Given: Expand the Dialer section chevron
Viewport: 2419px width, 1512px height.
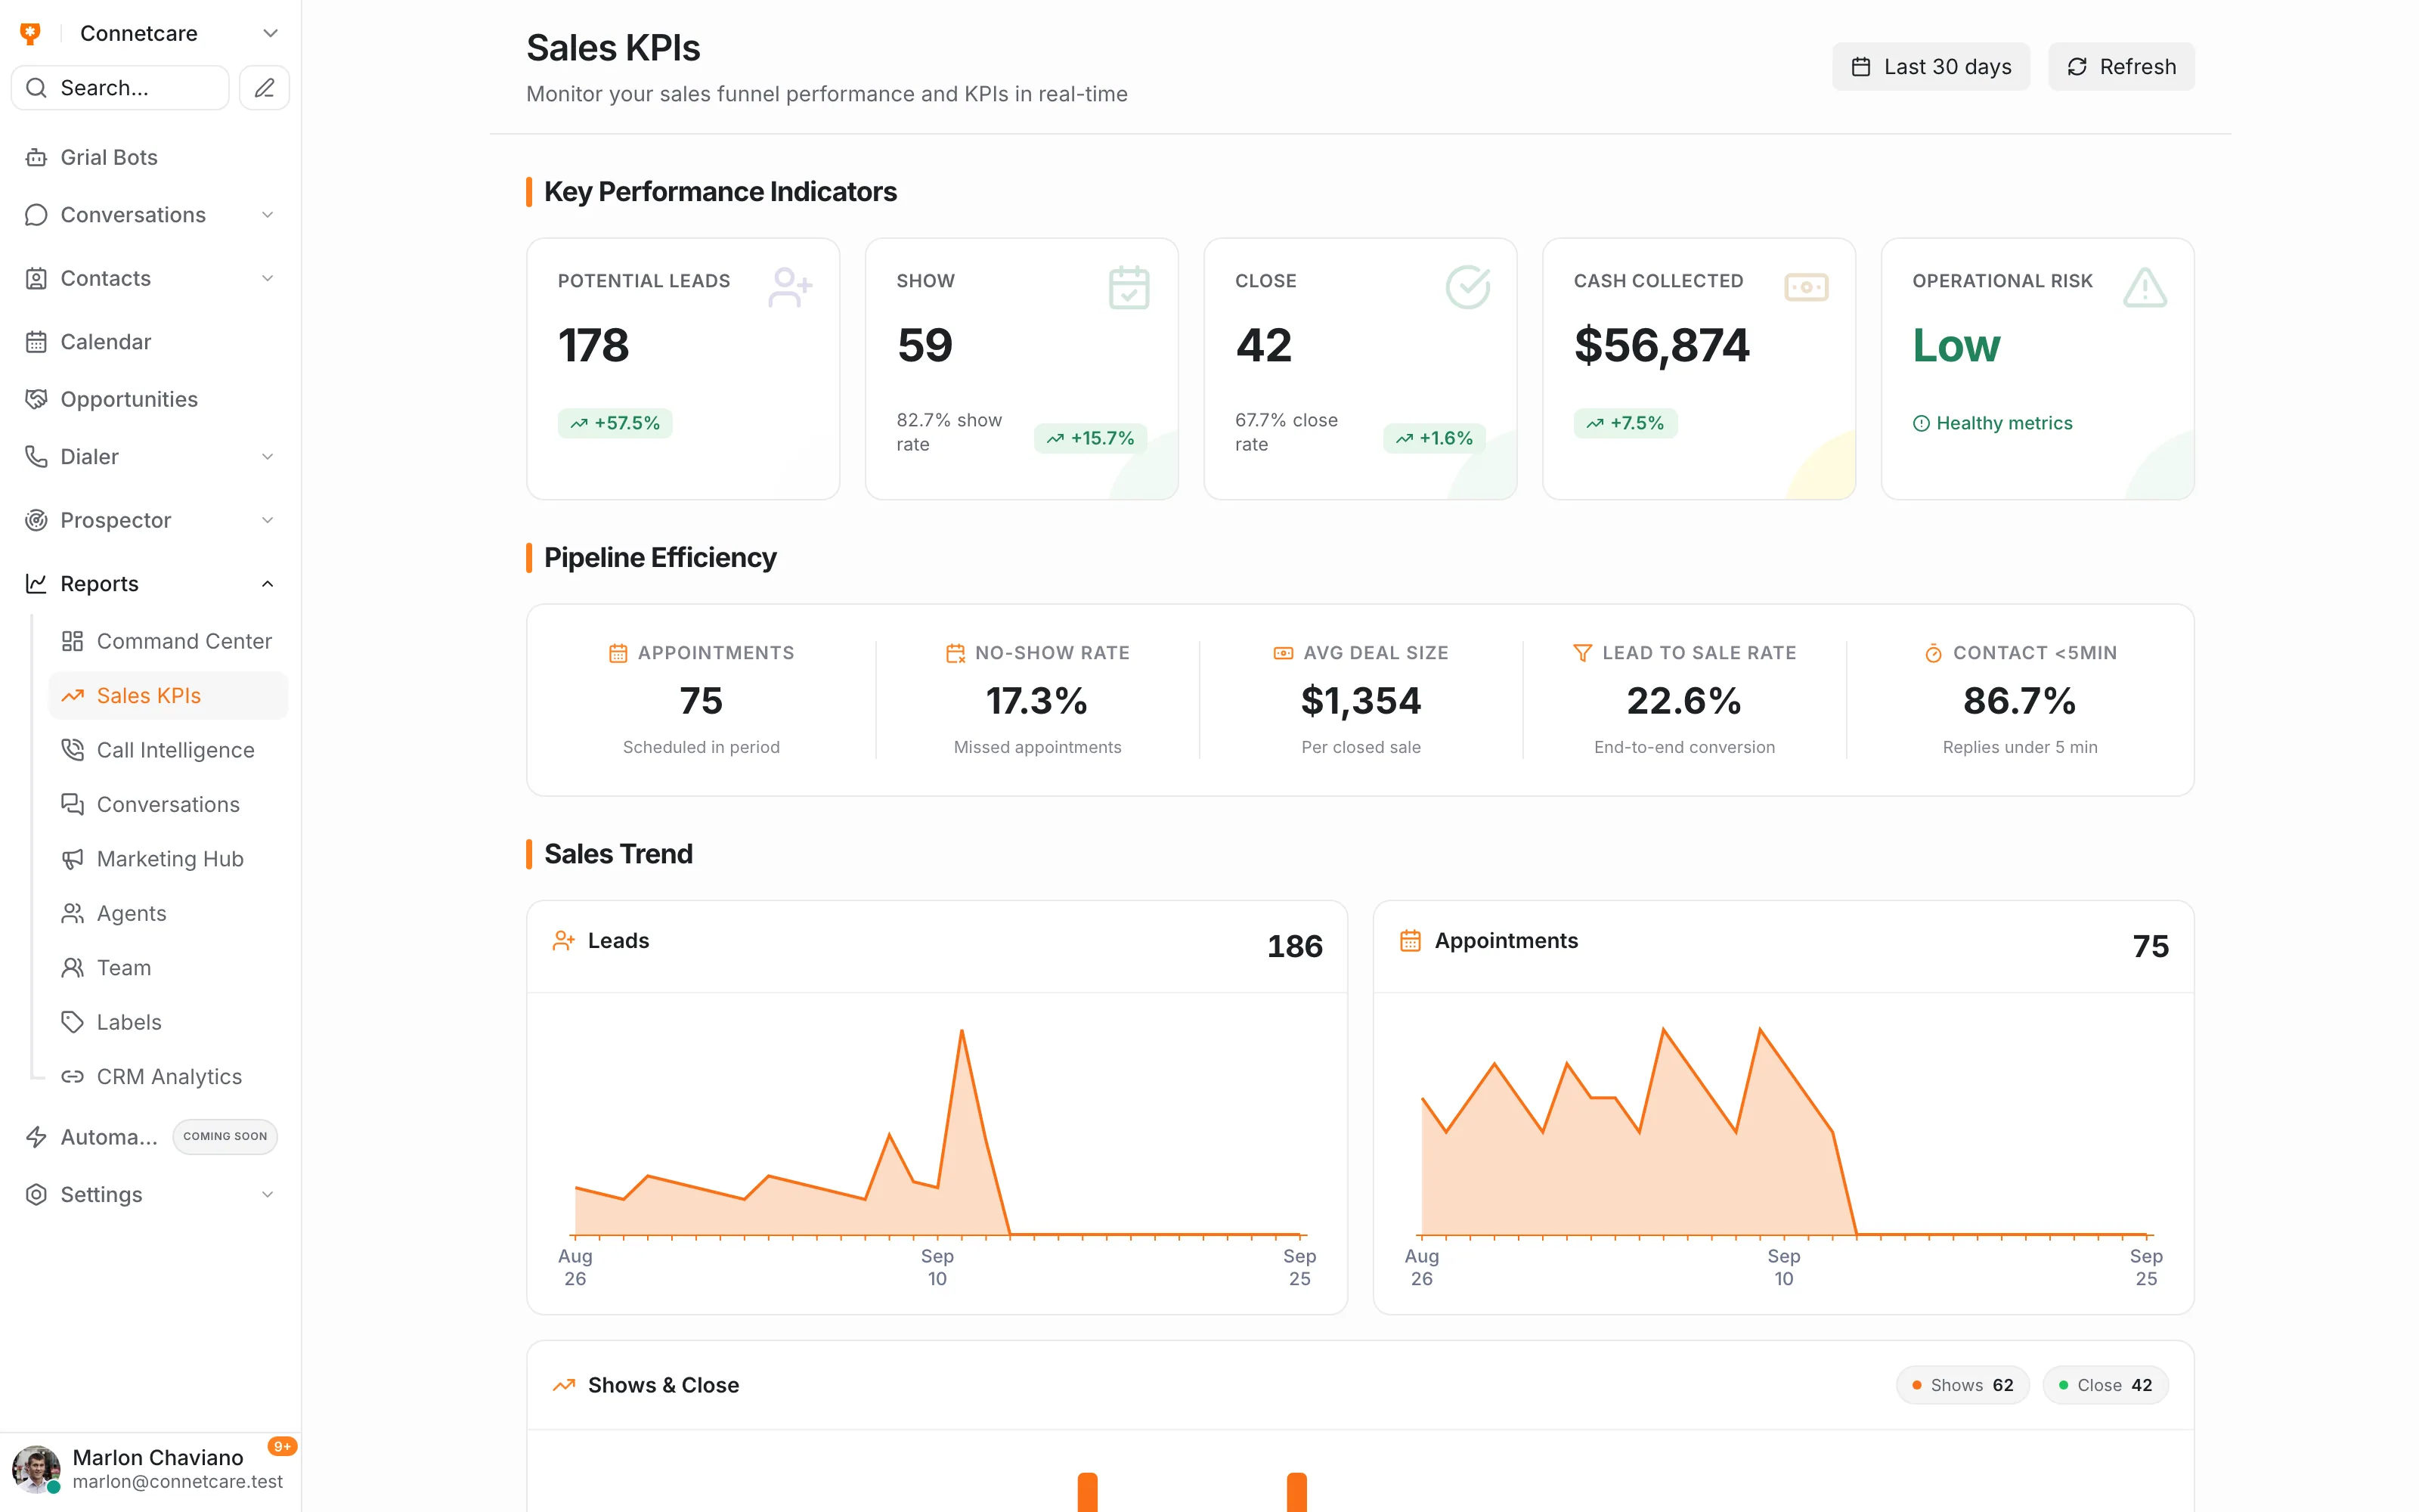Looking at the screenshot, I should (x=267, y=457).
